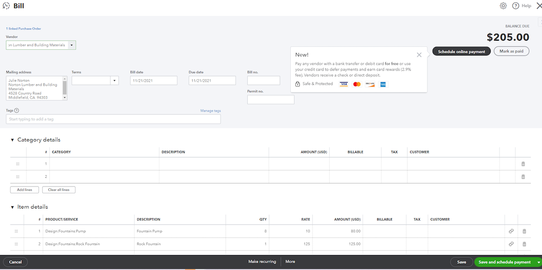Open the Save and schedule payment options arrow

(538, 262)
